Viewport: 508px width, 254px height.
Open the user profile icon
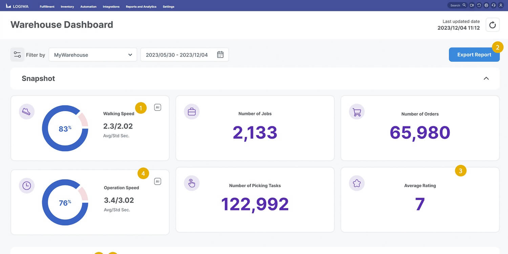click(x=501, y=5)
